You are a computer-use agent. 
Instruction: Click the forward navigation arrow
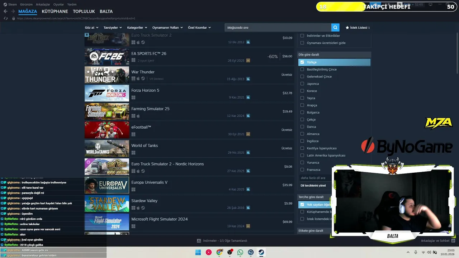point(13,11)
